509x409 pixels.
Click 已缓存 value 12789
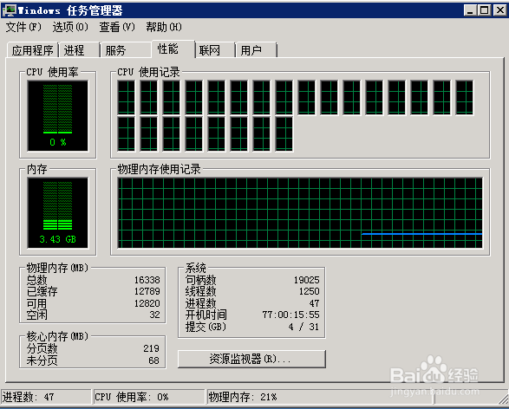pyautogui.click(x=147, y=291)
